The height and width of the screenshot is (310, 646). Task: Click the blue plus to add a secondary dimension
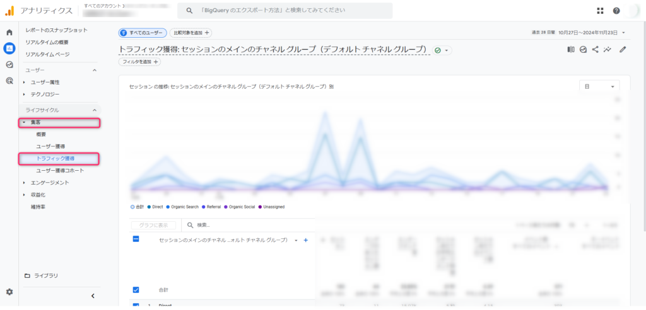coord(306,240)
